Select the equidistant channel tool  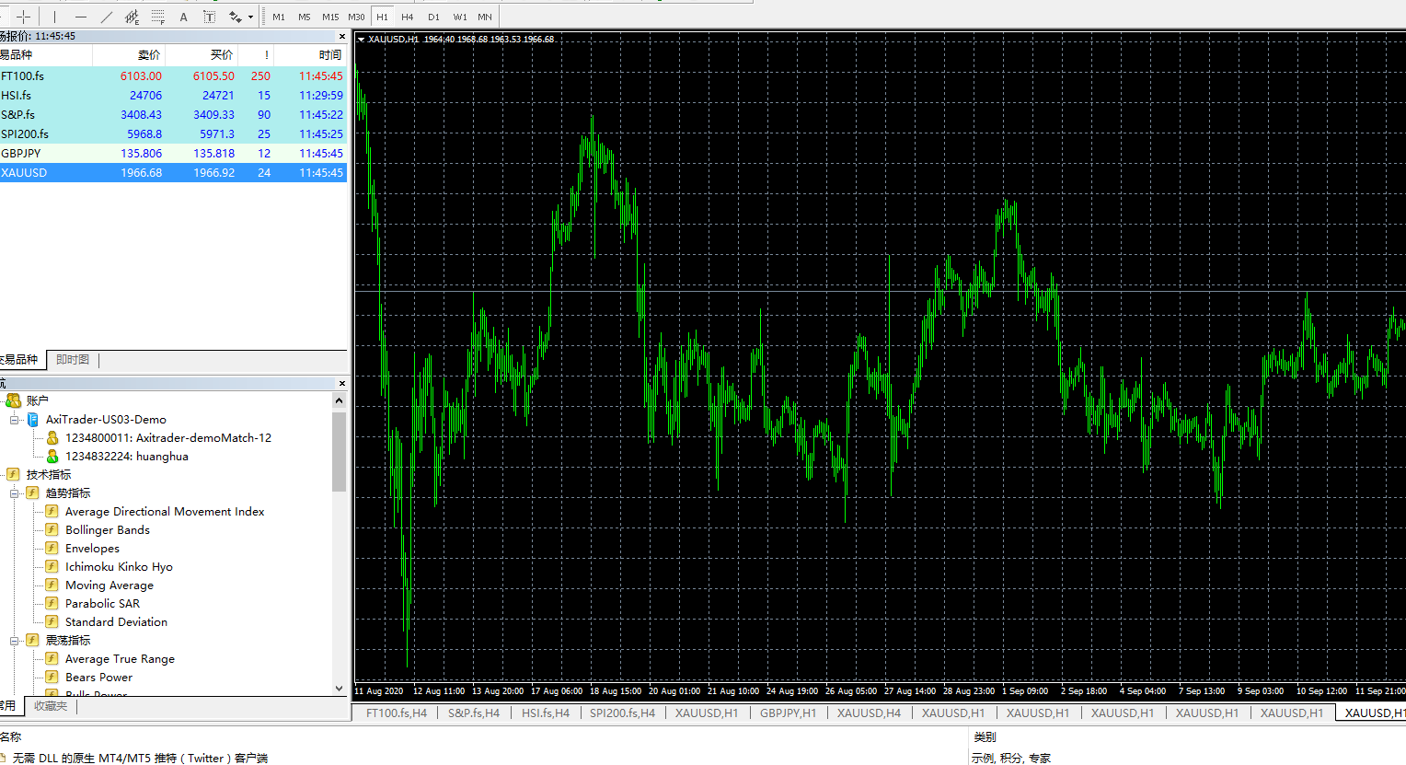(x=133, y=17)
